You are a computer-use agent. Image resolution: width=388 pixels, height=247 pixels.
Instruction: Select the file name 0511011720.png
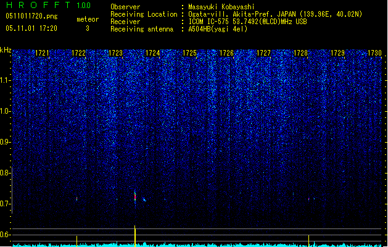[31, 16]
